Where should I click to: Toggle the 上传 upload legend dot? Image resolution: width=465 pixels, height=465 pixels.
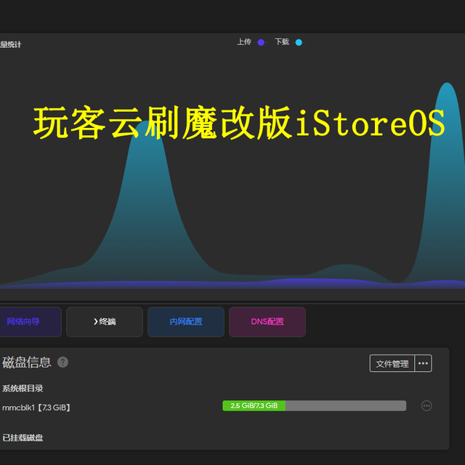pos(261,42)
